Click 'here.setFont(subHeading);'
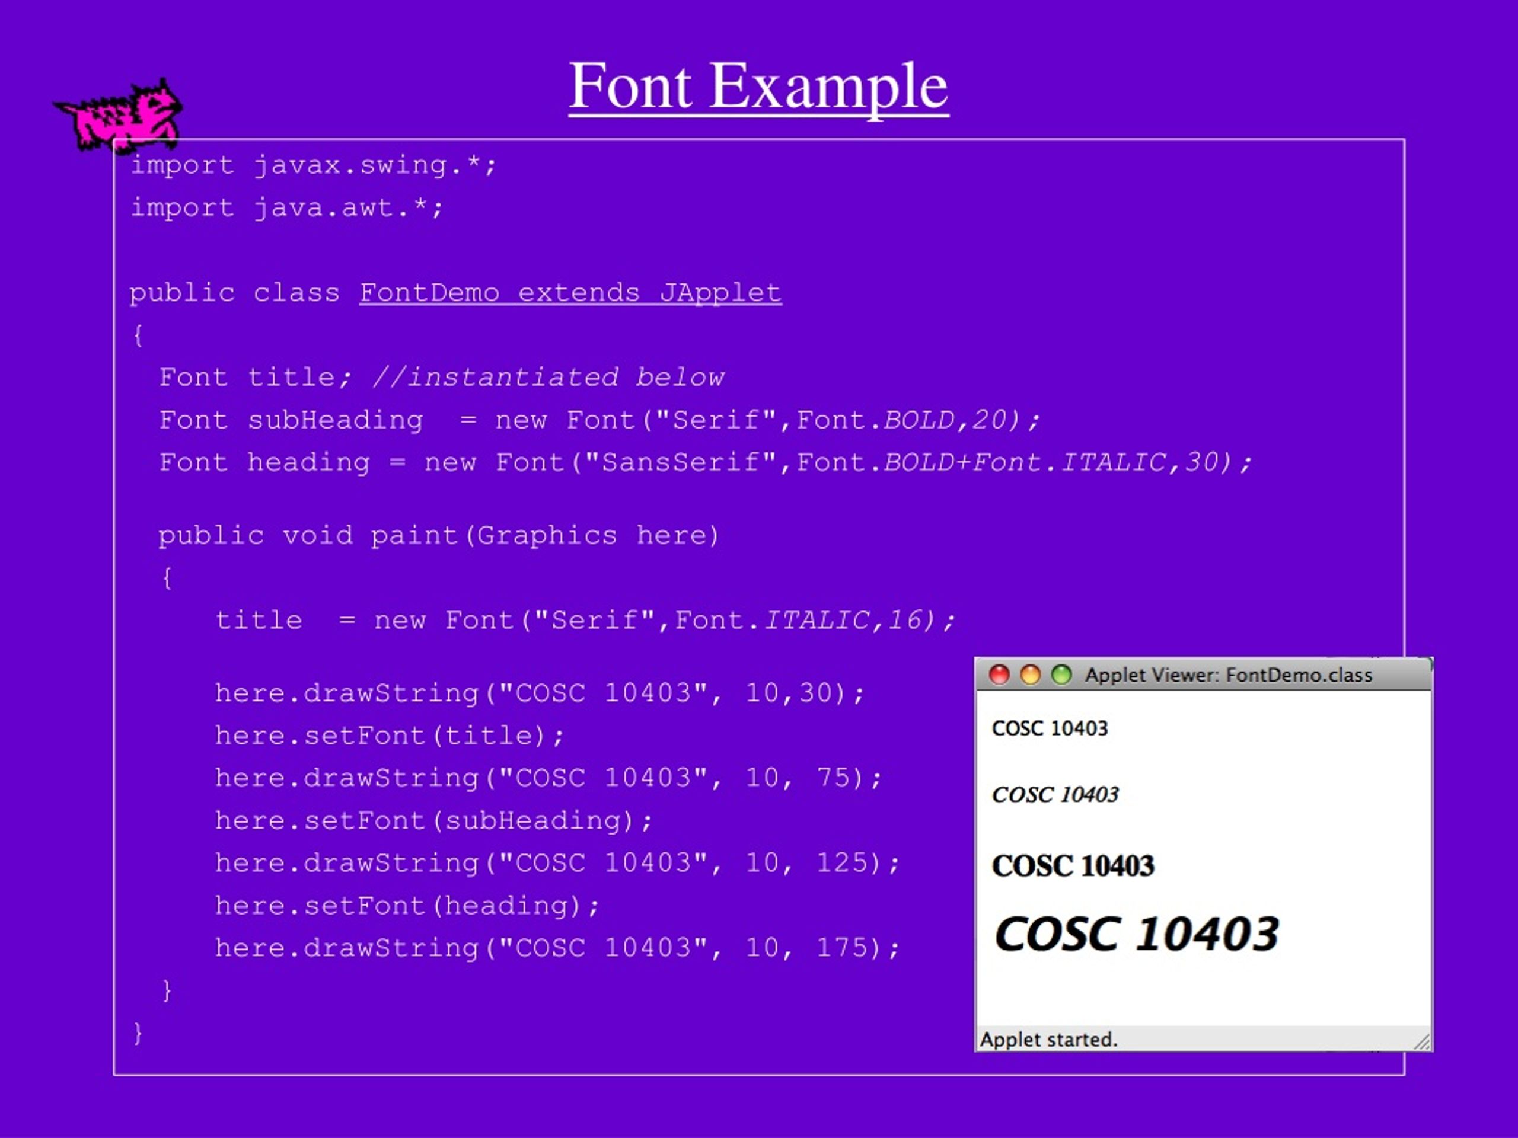Screen dimensions: 1518x1138 click(433, 821)
